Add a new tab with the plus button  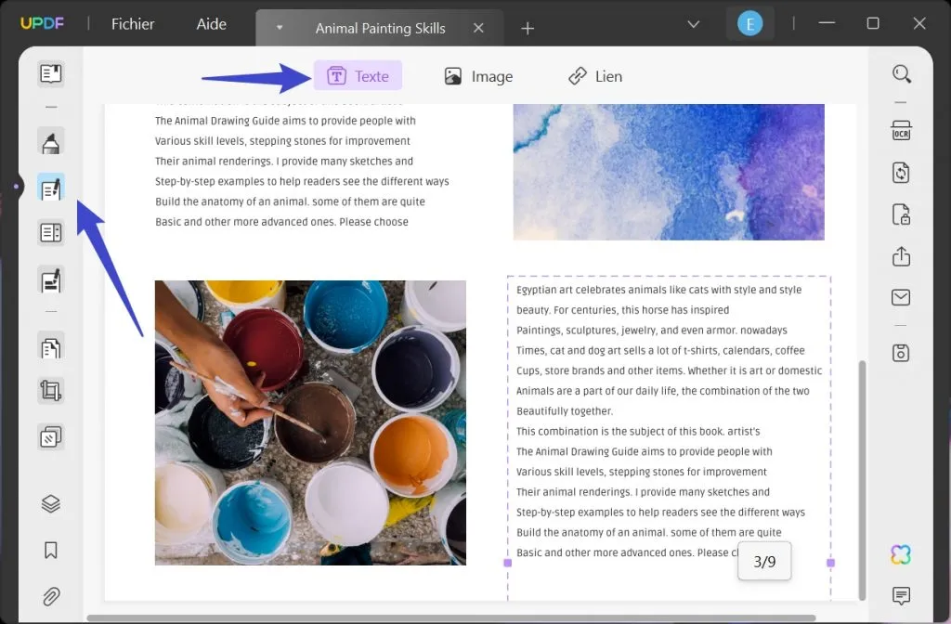pos(528,28)
